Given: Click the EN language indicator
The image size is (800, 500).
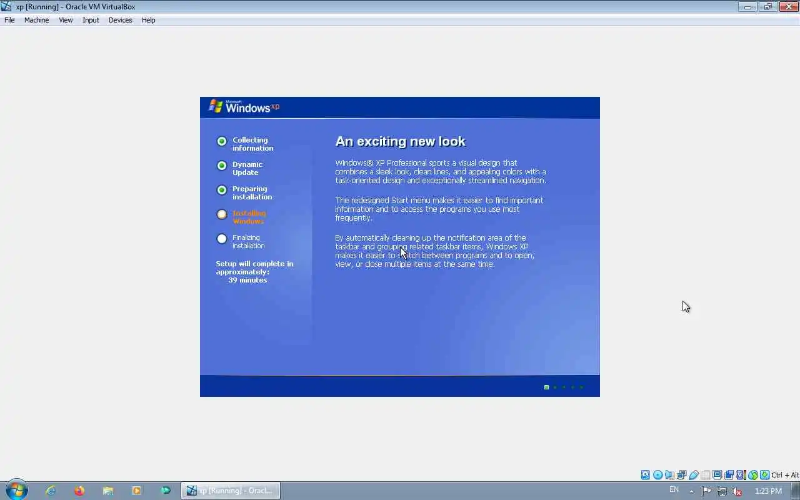Looking at the screenshot, I should pos(674,489).
